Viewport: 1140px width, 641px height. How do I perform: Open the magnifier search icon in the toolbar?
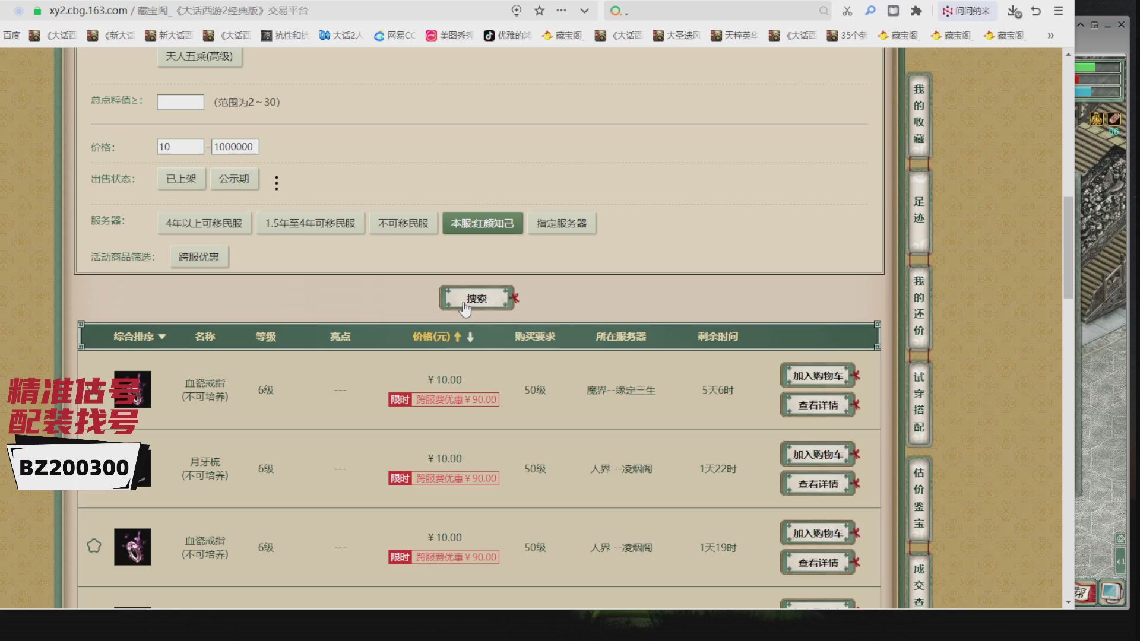(870, 11)
